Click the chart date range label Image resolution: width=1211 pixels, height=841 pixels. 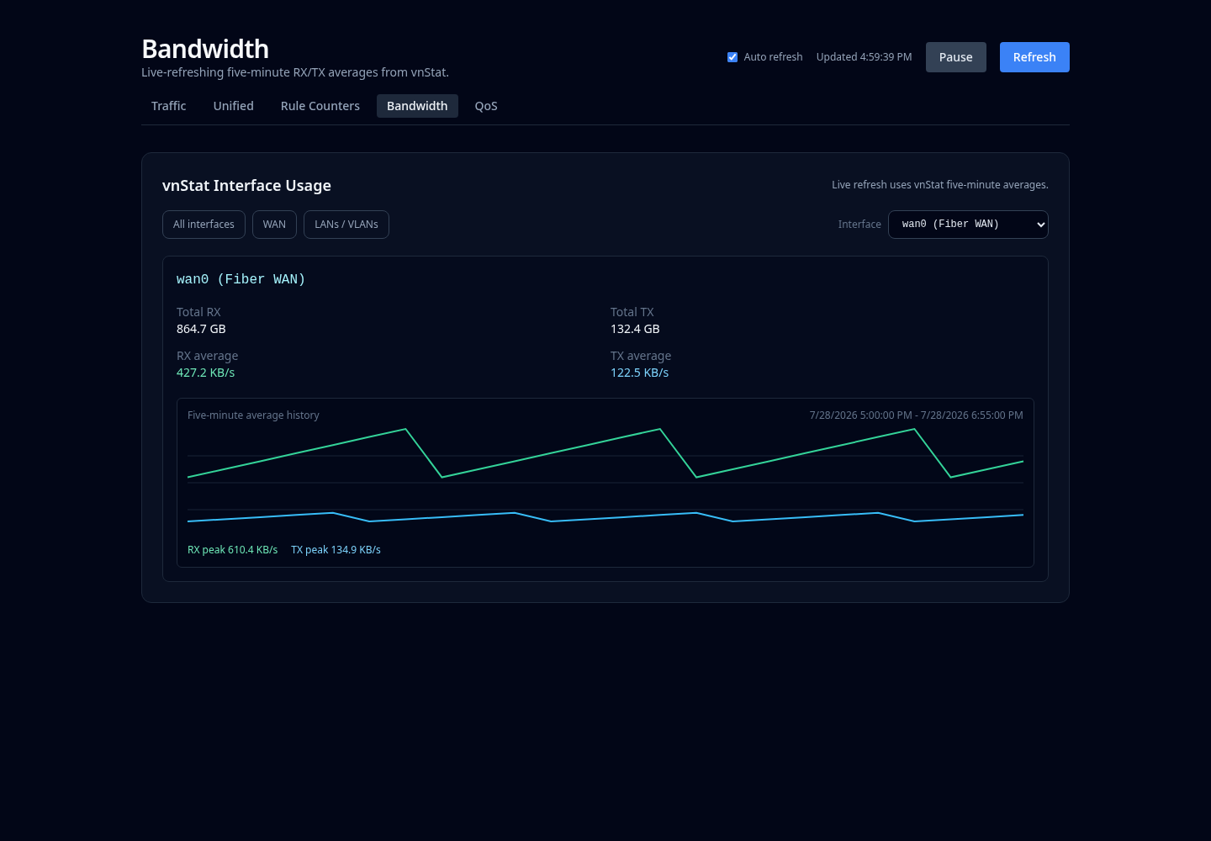(x=916, y=415)
